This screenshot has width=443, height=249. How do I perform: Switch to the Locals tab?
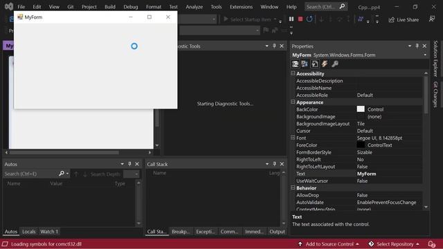pos(29,232)
